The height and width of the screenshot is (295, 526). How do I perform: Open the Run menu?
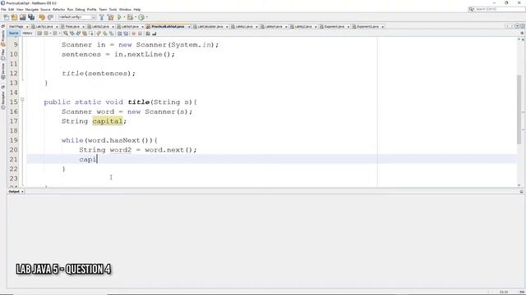(70, 9)
